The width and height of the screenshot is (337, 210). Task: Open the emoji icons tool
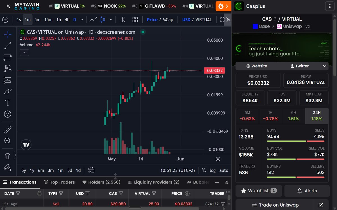tap(8, 114)
